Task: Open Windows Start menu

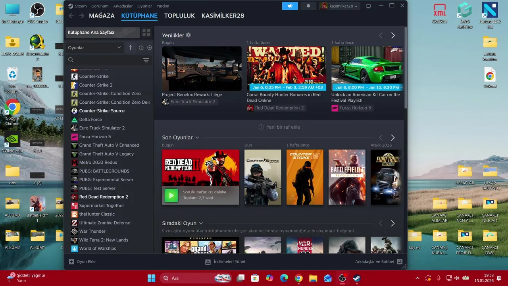Action: tap(152, 278)
